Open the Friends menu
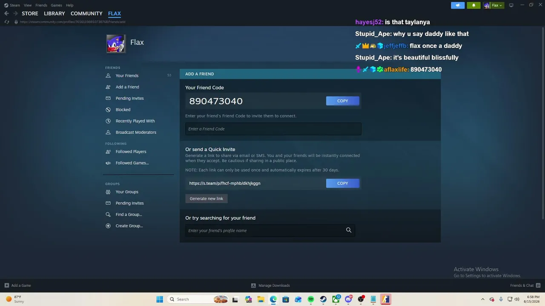Viewport: 545px width, 306px height. [x=41, y=5]
